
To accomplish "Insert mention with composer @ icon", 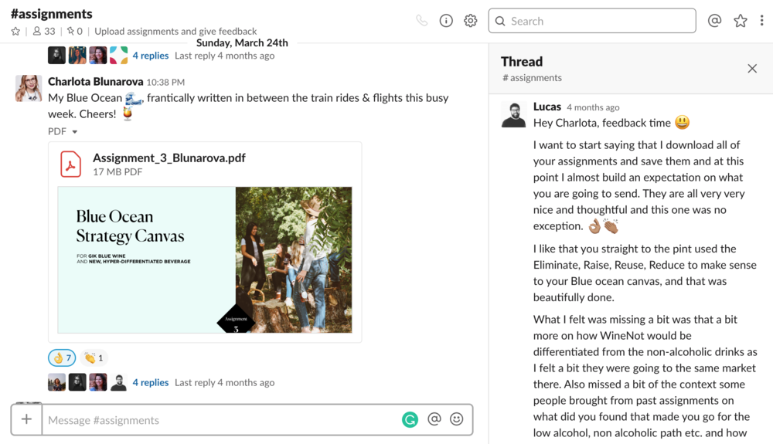I will [x=434, y=419].
